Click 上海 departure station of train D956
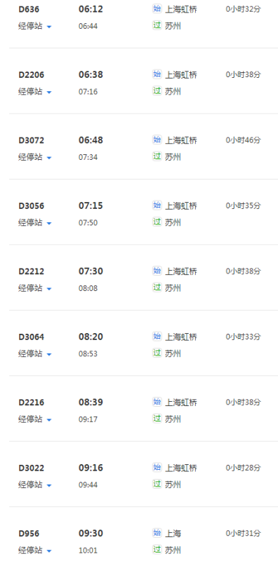The height and width of the screenshot is (561, 278). (x=173, y=534)
